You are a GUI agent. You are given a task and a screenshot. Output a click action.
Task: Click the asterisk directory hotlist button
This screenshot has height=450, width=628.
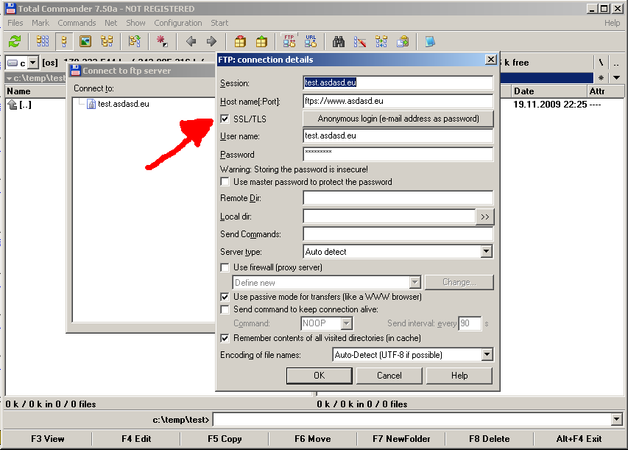click(601, 78)
